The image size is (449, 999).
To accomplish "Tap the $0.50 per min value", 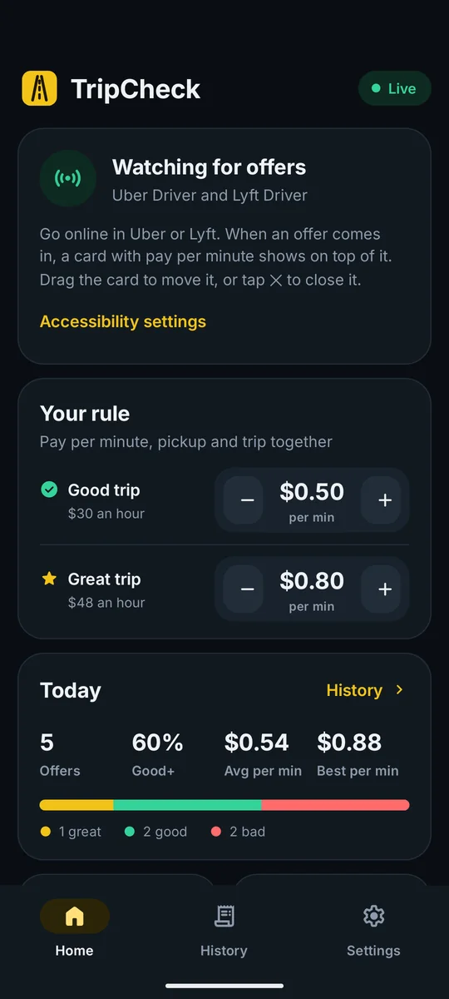I will (312, 491).
